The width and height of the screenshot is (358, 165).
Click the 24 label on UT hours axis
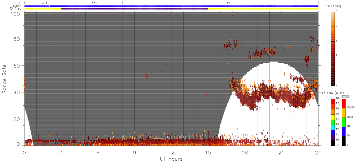(x=318, y=152)
